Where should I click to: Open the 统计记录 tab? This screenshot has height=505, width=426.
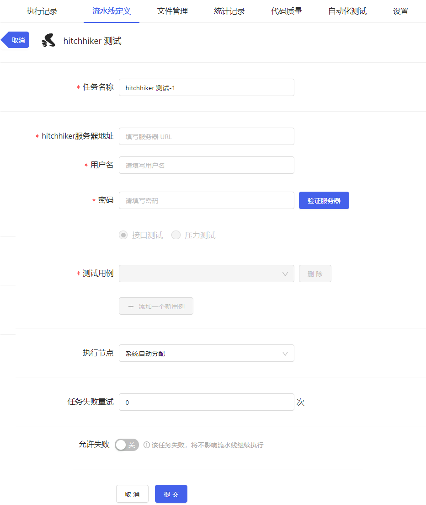tap(229, 11)
